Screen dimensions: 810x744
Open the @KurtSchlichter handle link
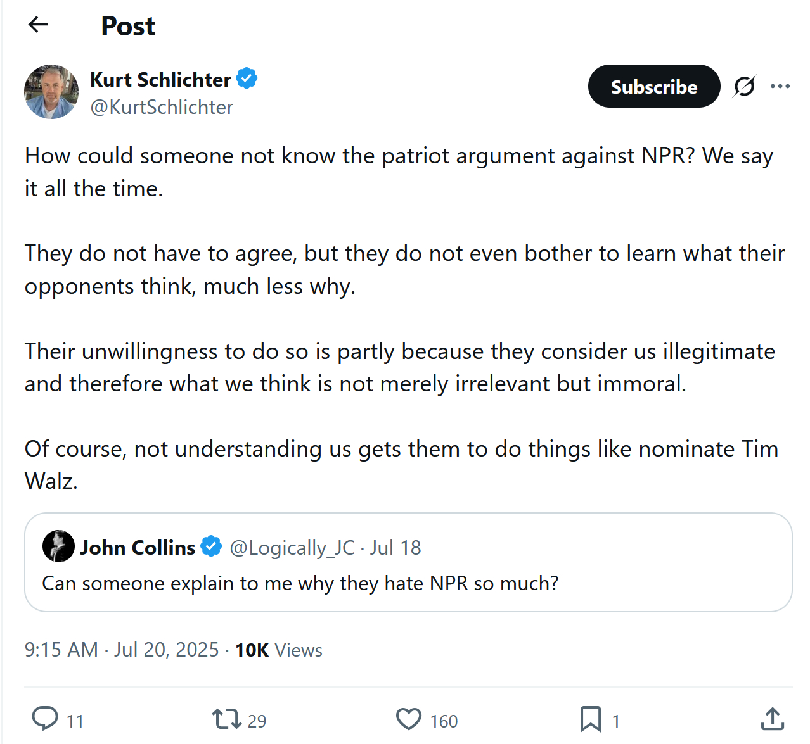coord(162,107)
